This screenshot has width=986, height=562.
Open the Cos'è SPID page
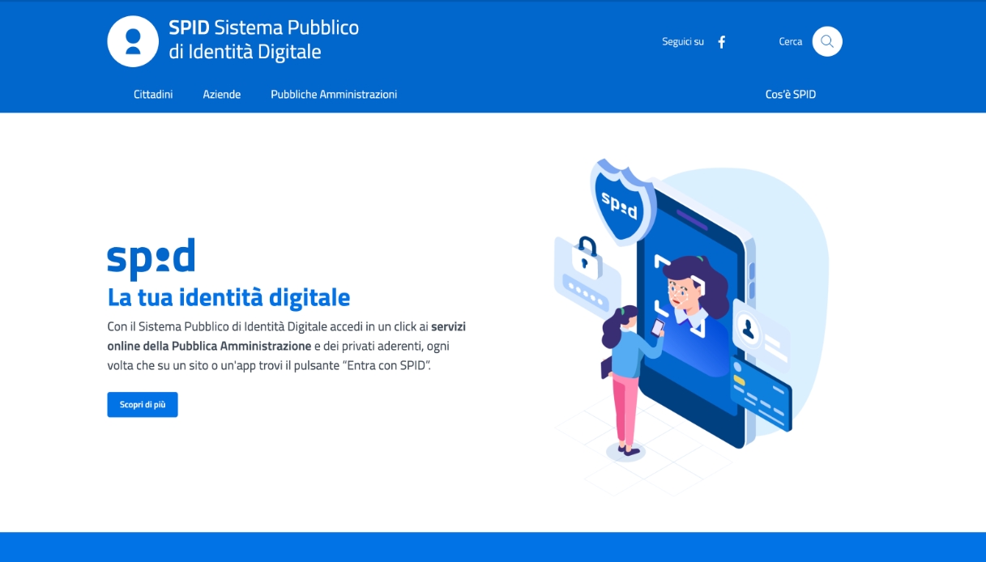click(790, 95)
